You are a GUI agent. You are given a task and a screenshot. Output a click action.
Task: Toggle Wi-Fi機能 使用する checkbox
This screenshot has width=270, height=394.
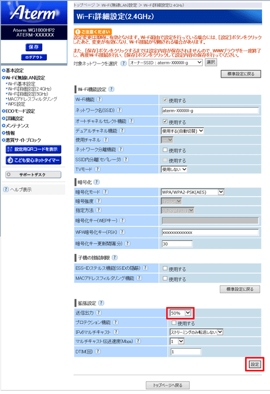click(x=165, y=100)
